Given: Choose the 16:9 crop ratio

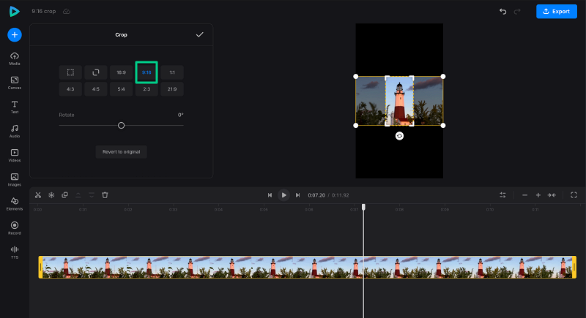Looking at the screenshot, I should point(121,72).
